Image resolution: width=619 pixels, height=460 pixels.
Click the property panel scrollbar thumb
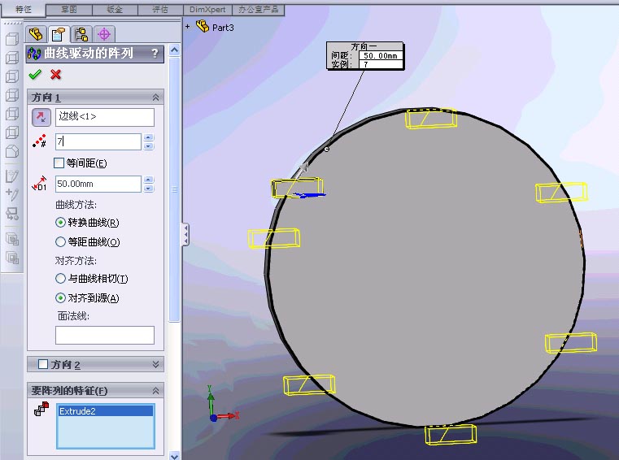pyautogui.click(x=175, y=189)
